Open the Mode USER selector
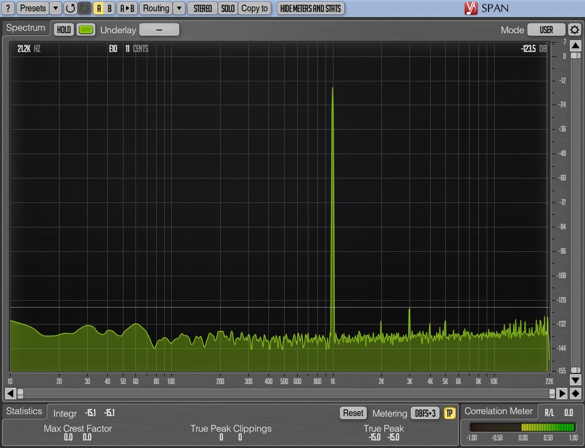The width and height of the screenshot is (585, 448). [546, 30]
